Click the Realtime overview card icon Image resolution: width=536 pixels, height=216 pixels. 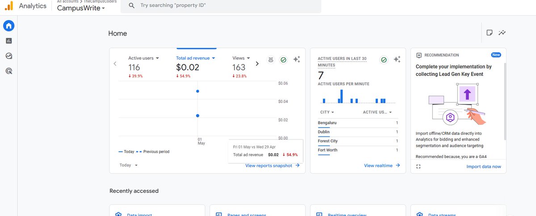tap(319, 215)
